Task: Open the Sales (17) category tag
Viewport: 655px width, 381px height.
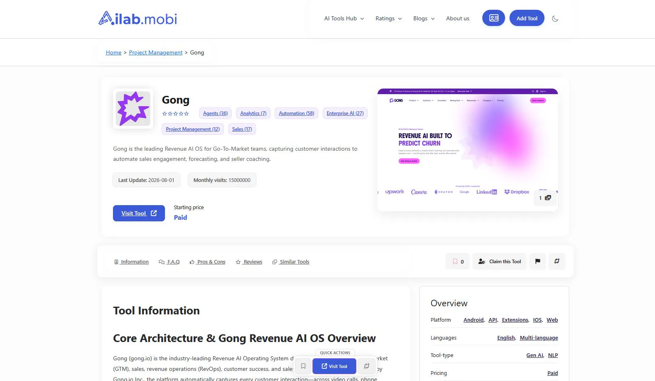Action: [x=242, y=129]
